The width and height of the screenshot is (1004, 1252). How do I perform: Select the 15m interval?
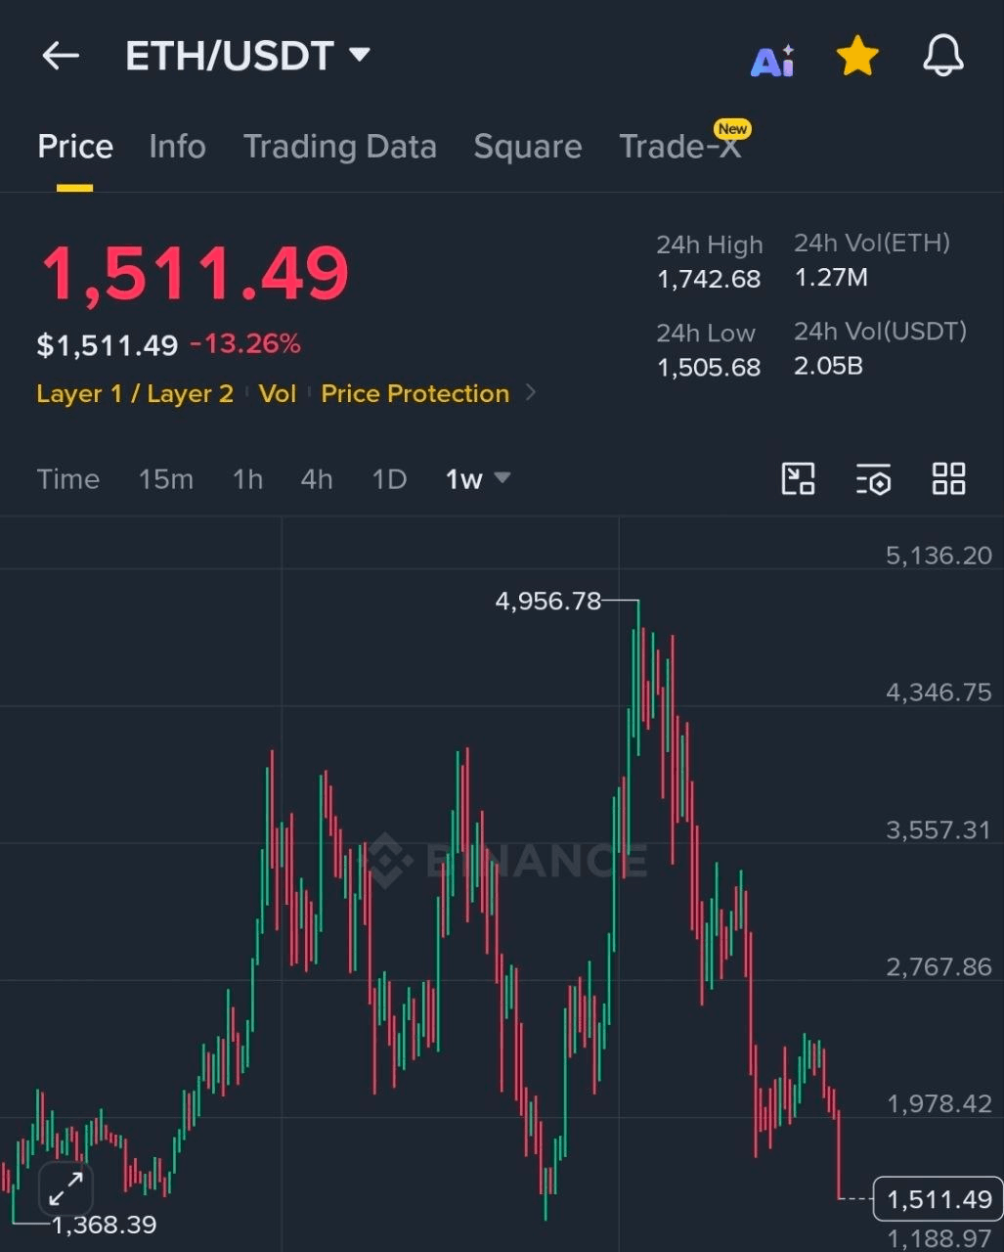tap(165, 479)
